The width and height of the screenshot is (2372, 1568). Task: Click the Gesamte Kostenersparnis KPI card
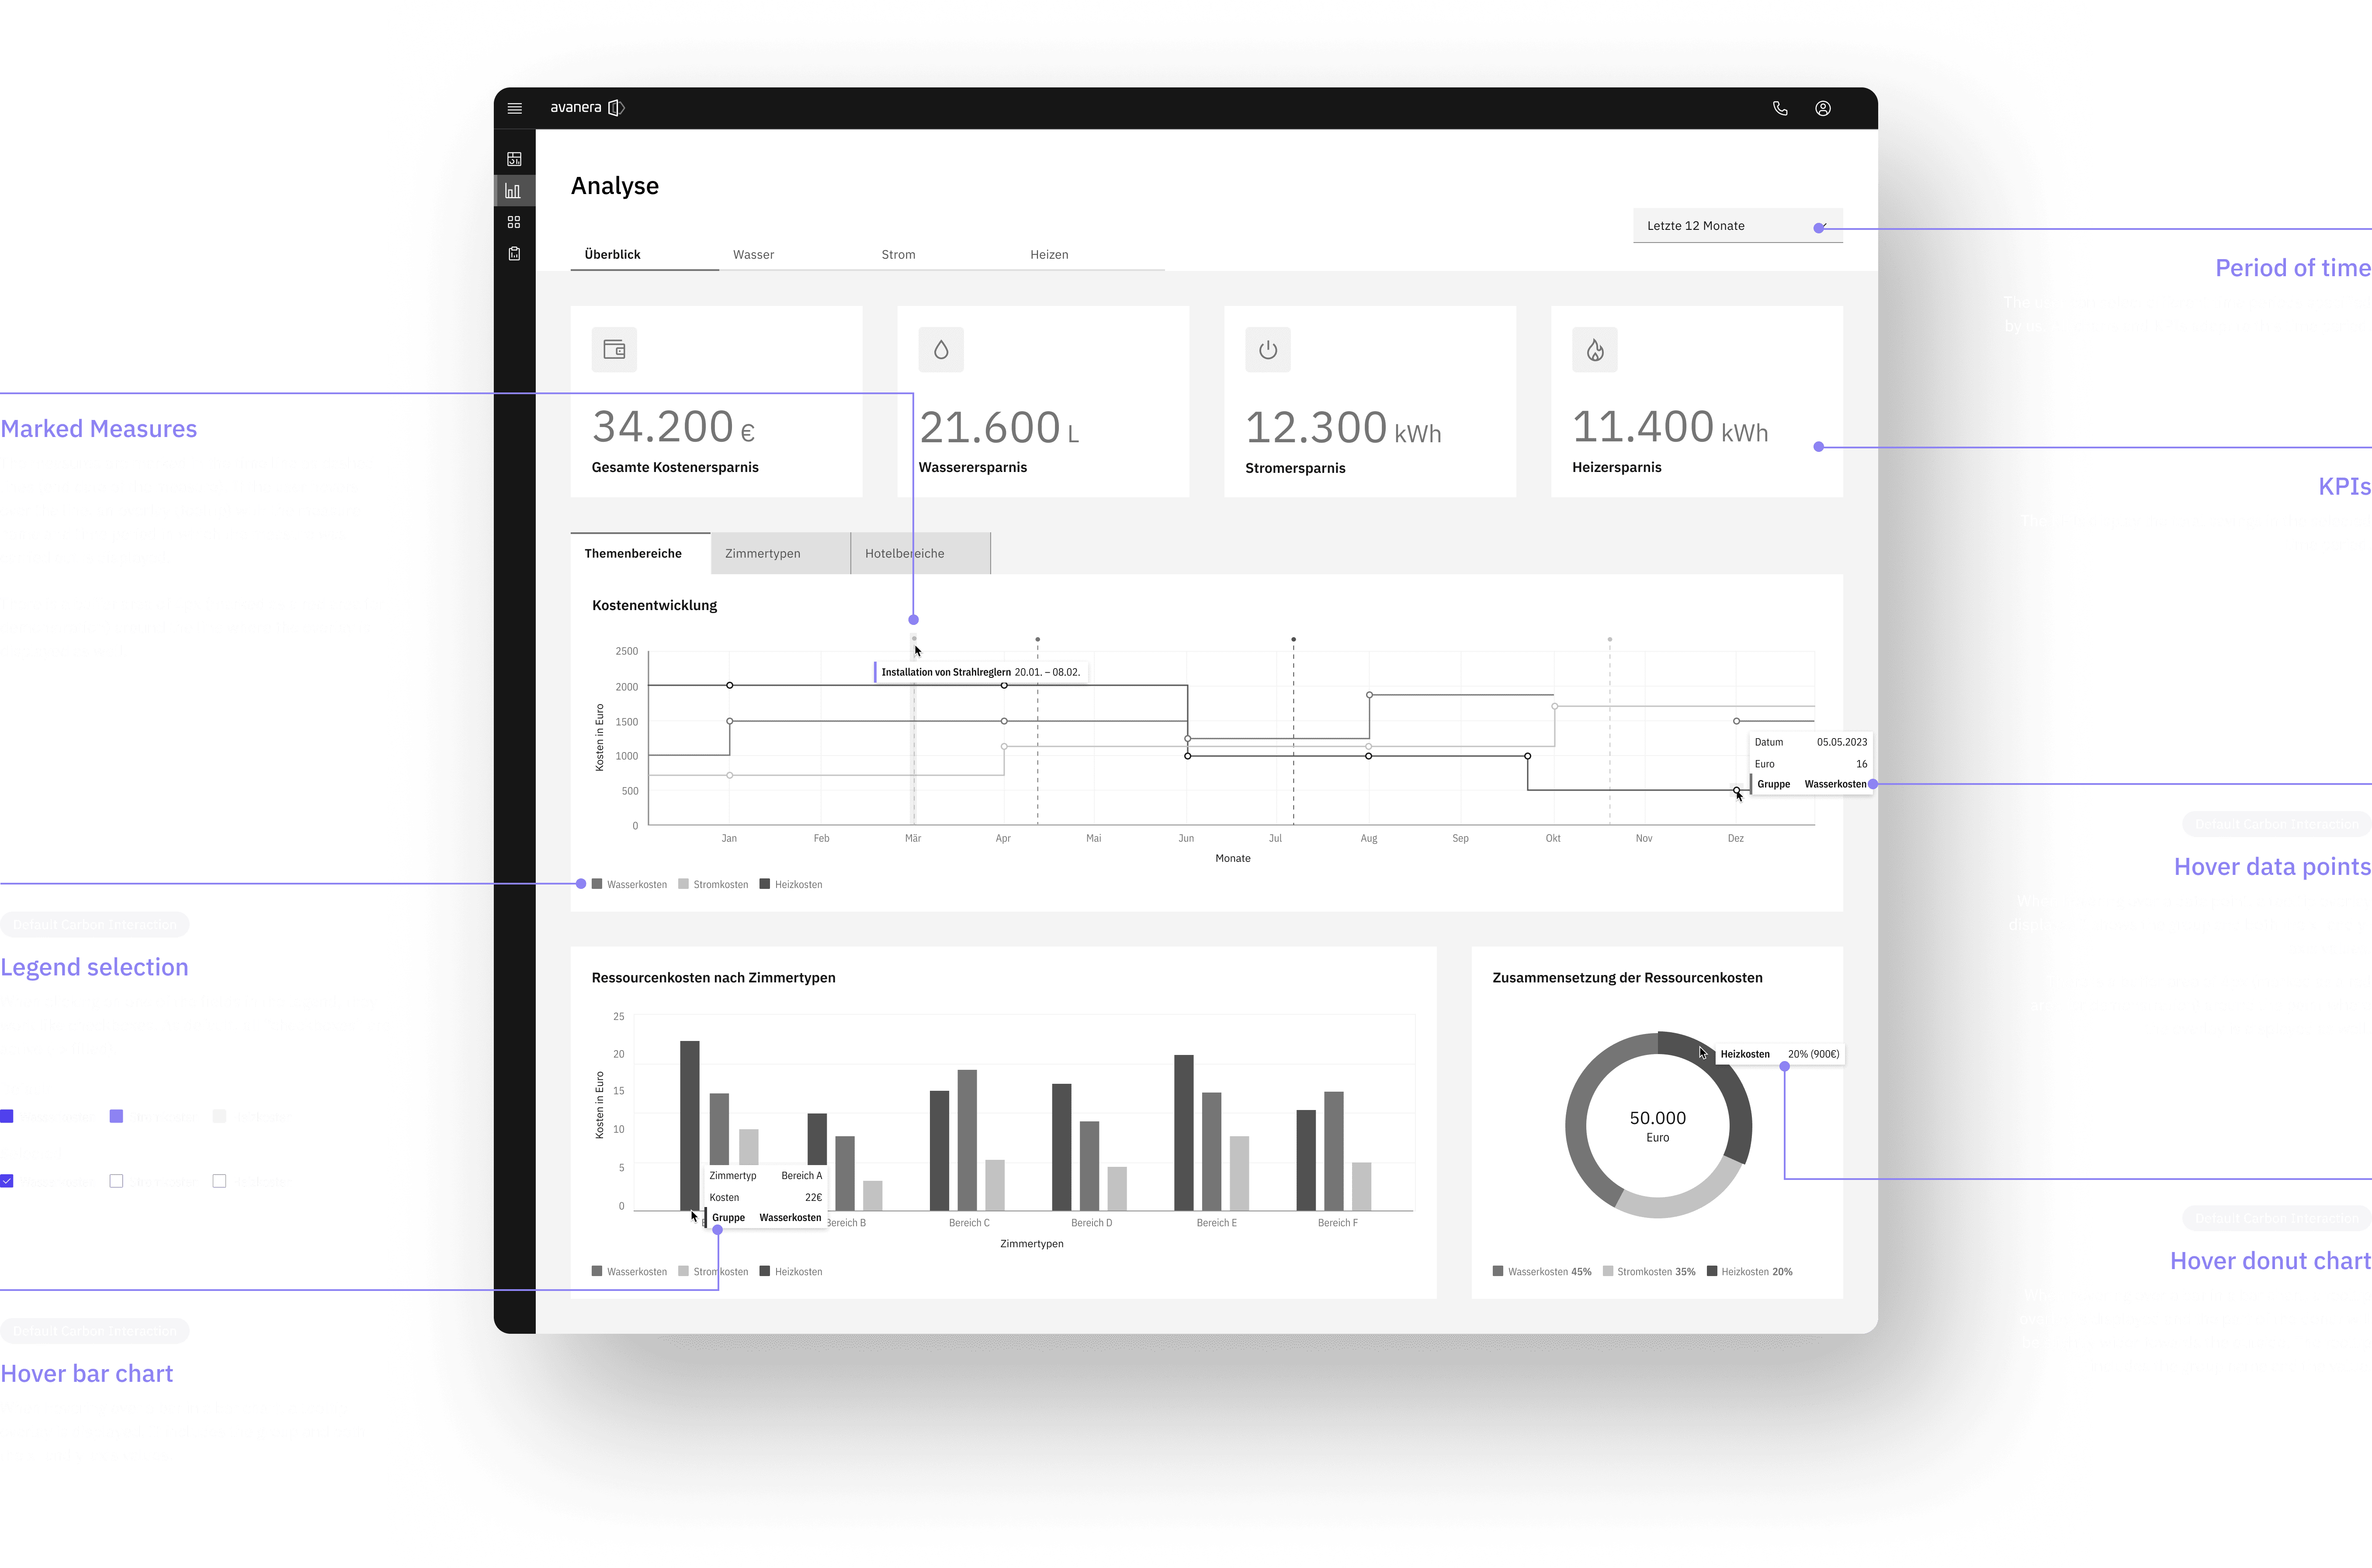(716, 401)
